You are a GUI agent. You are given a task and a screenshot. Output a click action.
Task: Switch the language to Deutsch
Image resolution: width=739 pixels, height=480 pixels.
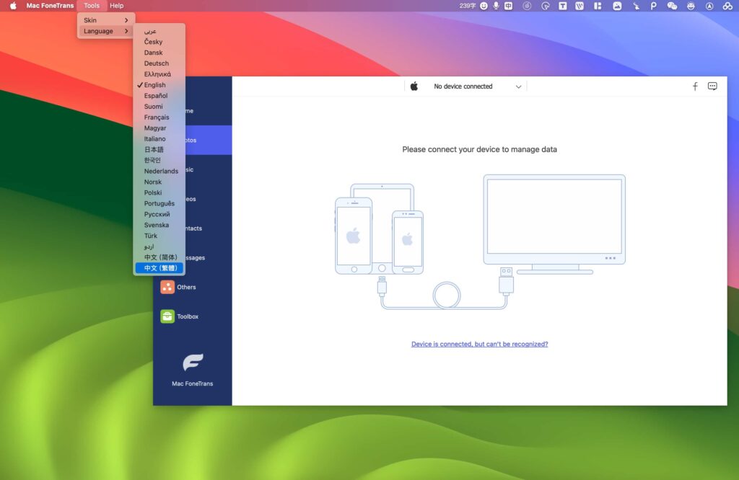(x=157, y=63)
